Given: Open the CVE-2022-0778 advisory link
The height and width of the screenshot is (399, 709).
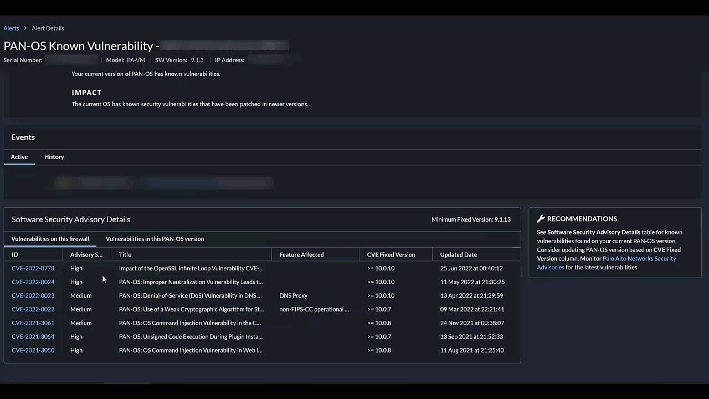Looking at the screenshot, I should pos(33,268).
